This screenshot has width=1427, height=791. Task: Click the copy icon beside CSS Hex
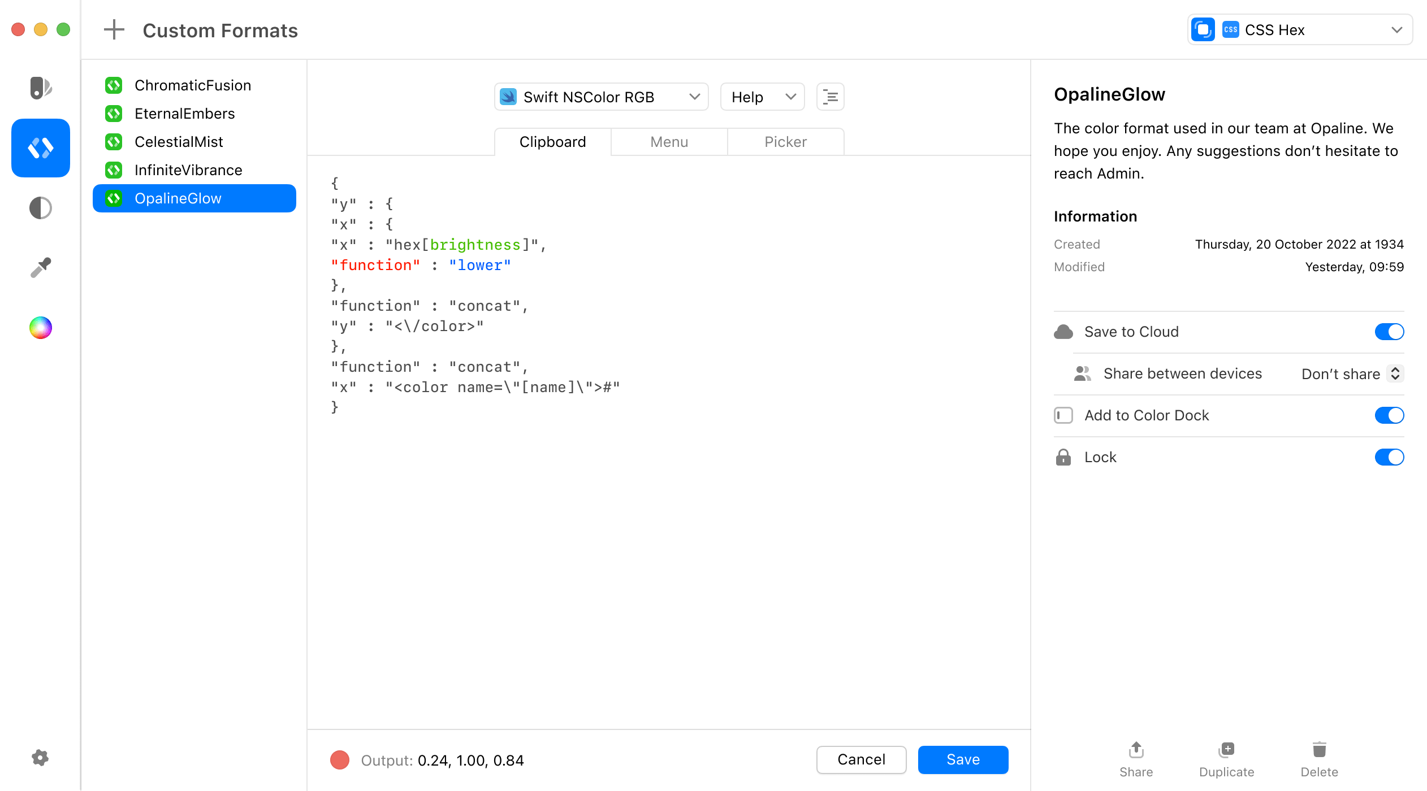pos(1203,30)
